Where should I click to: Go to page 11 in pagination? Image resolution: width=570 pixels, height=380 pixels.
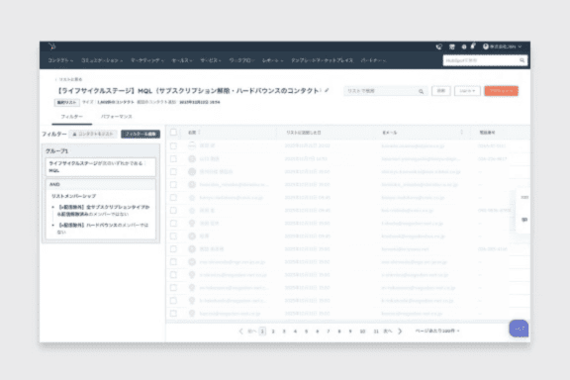376,332
